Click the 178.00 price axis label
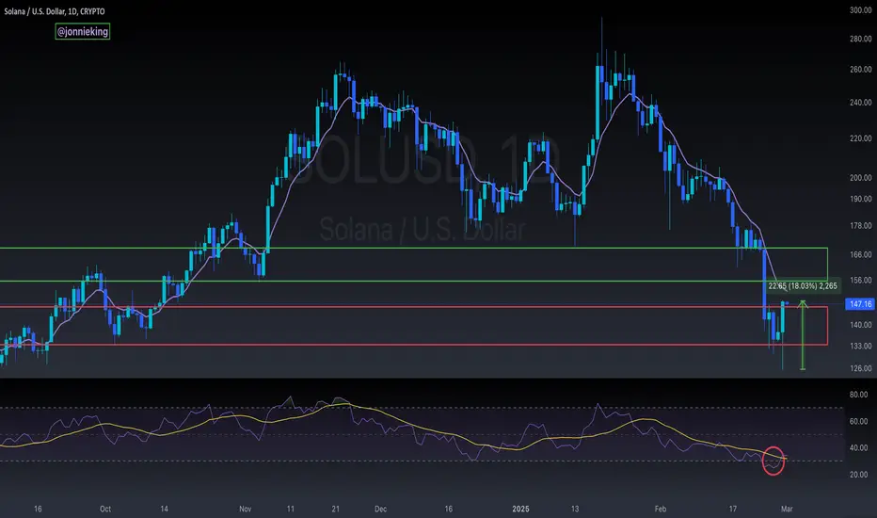Screen dimensions: 877x518 [860, 226]
